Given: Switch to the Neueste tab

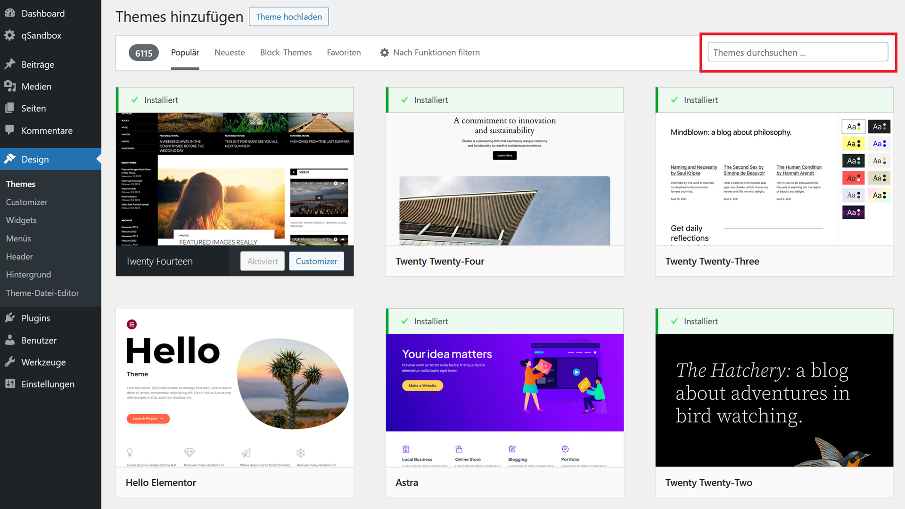Looking at the screenshot, I should click(x=230, y=52).
